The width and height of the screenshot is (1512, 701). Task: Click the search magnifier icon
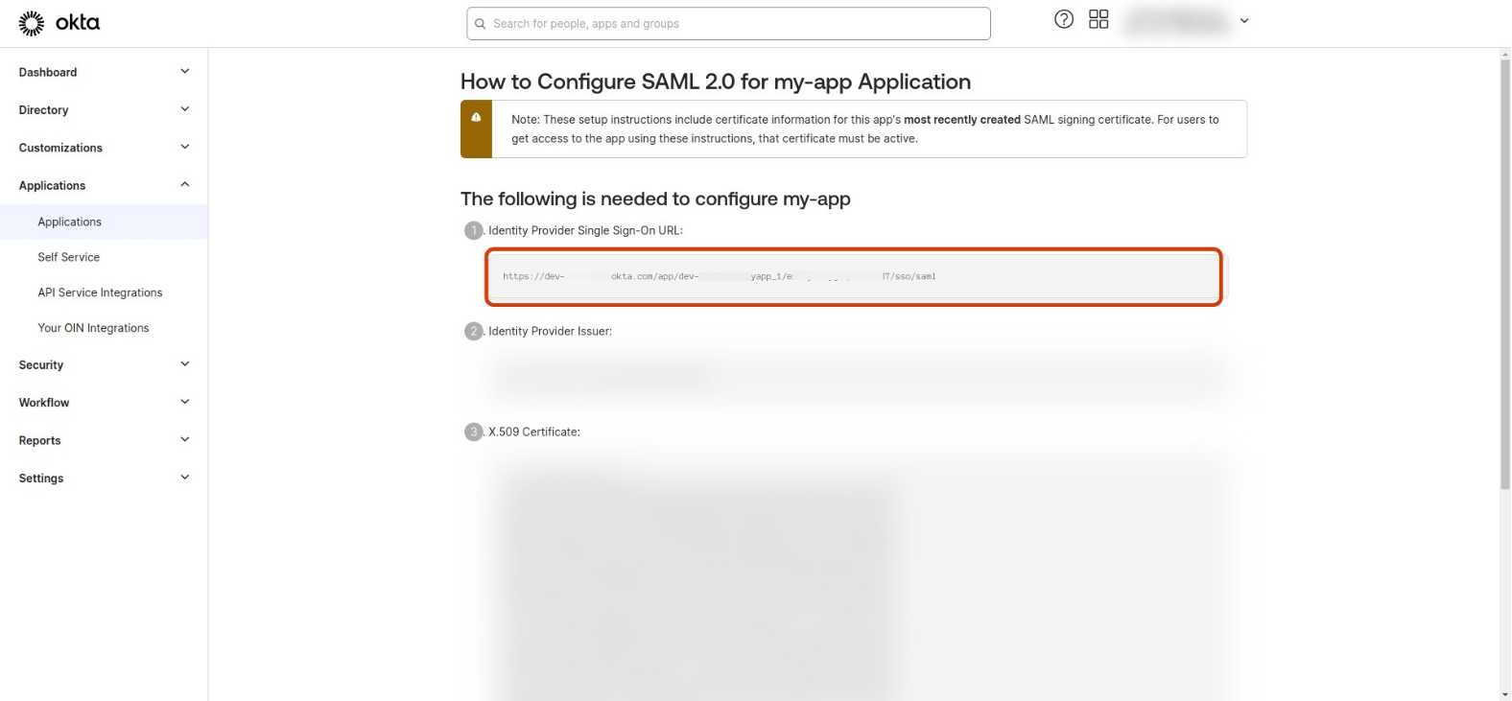tap(481, 24)
